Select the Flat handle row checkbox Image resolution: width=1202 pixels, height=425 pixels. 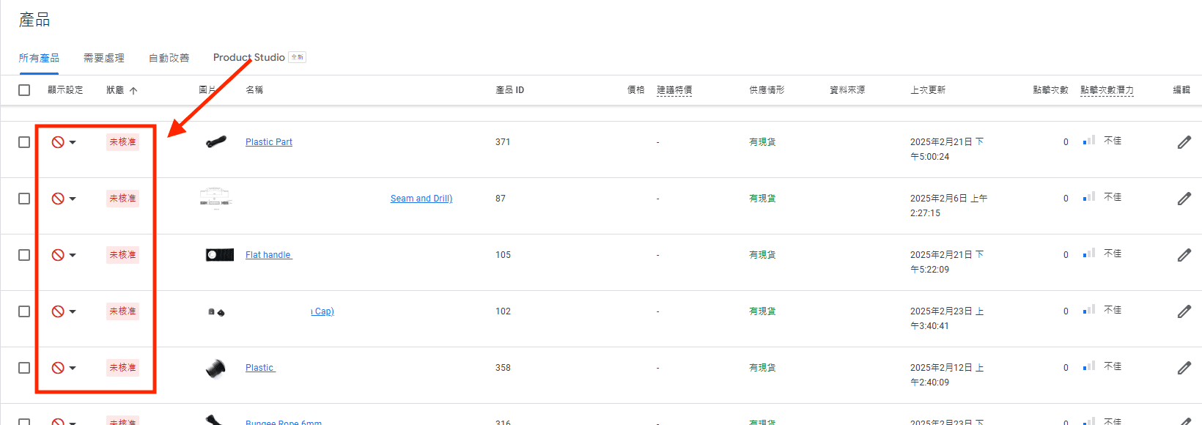(x=24, y=255)
